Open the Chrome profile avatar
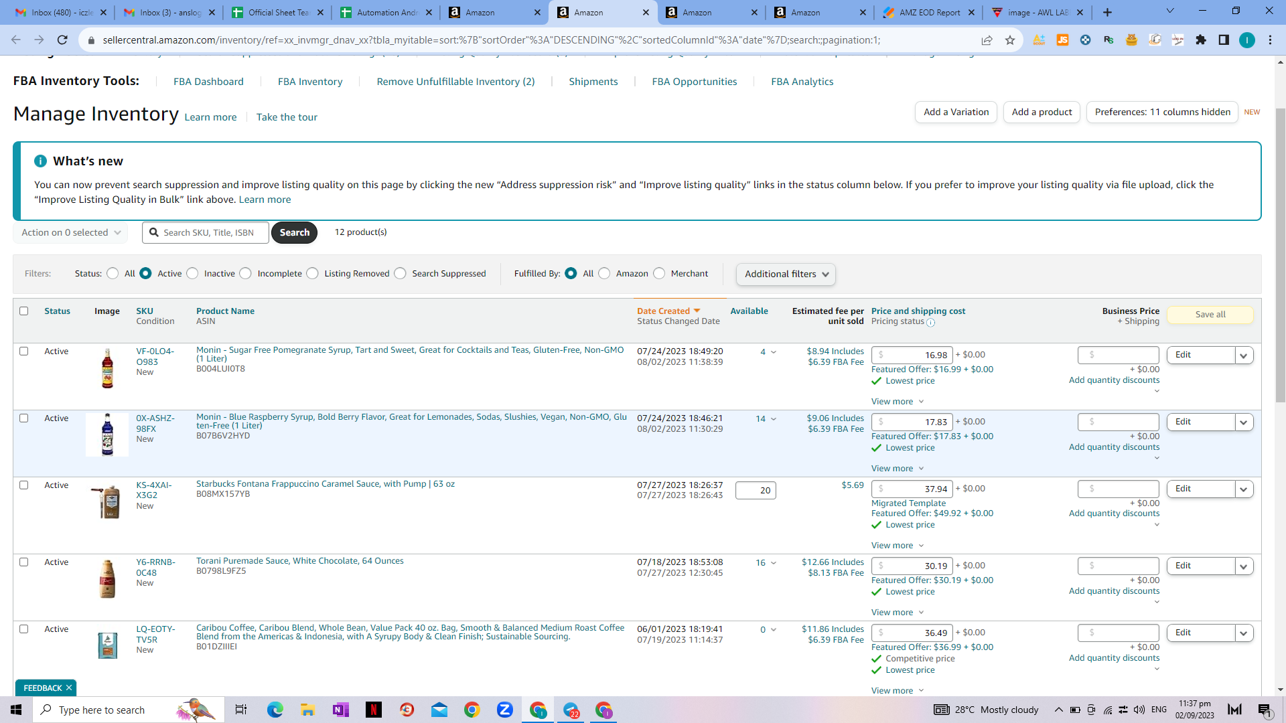Image resolution: width=1286 pixels, height=723 pixels. tap(1247, 40)
